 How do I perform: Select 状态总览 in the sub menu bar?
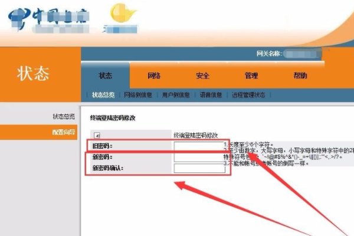(103, 95)
